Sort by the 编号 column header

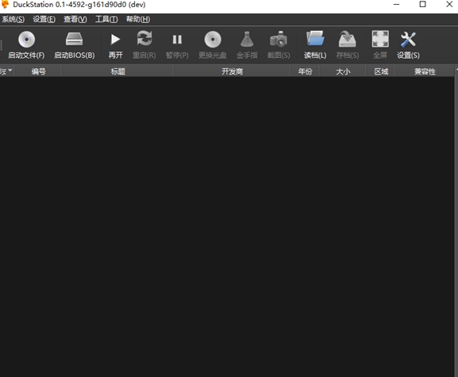[38, 71]
